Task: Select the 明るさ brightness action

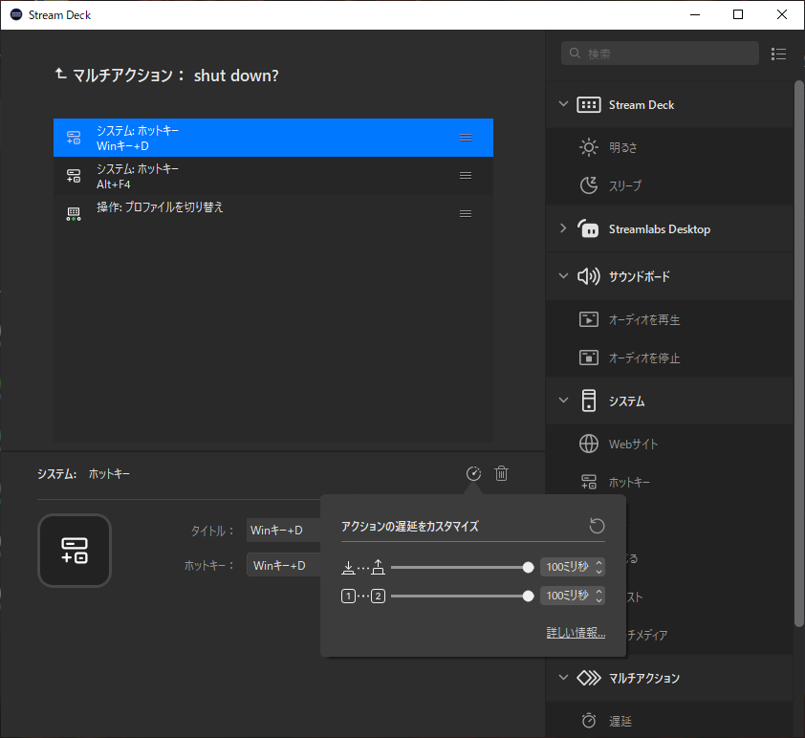Action: 624,147
